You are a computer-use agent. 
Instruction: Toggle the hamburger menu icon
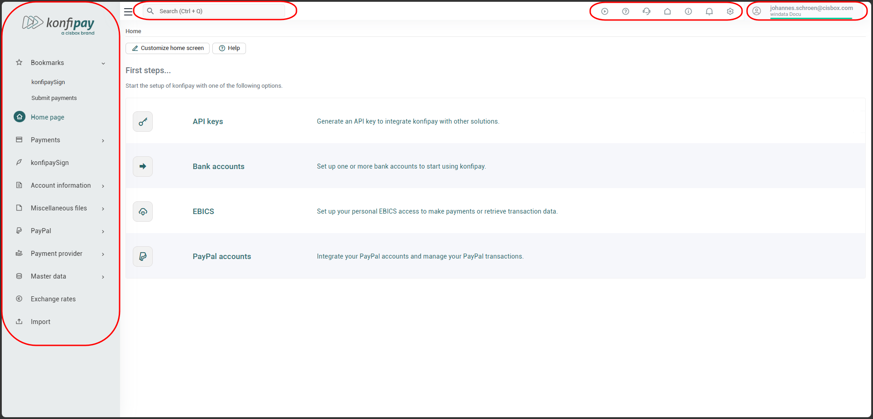click(x=128, y=11)
